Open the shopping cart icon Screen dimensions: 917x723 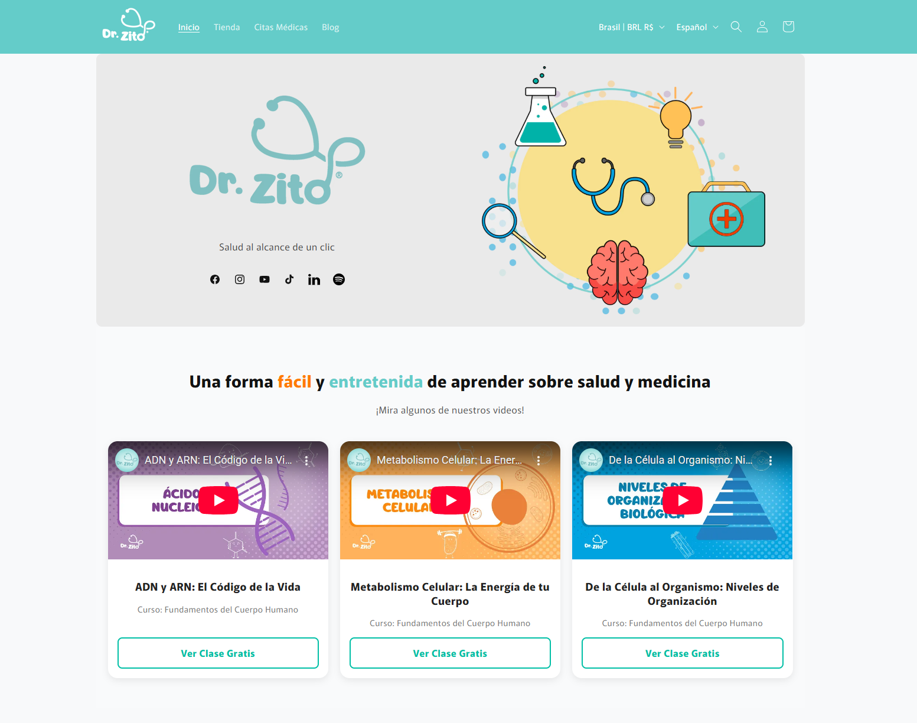(x=788, y=27)
